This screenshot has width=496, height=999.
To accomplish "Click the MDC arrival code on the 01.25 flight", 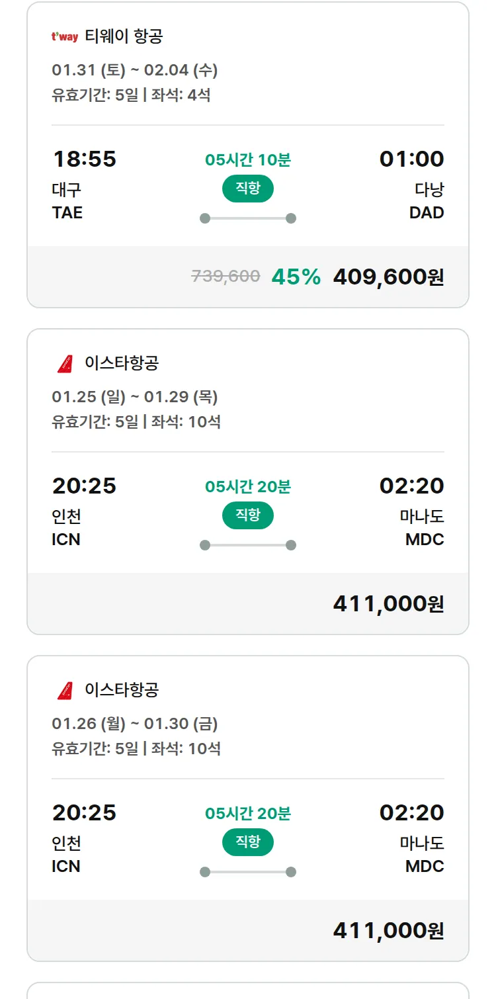I will click(x=425, y=539).
